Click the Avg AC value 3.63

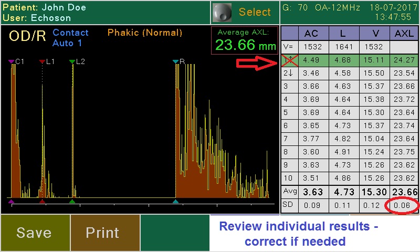click(313, 192)
